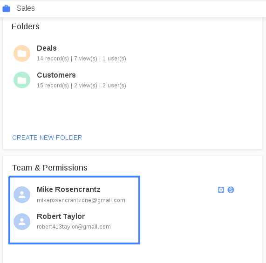
Task: Select Robert Taylor team member name
Action: coord(61,216)
